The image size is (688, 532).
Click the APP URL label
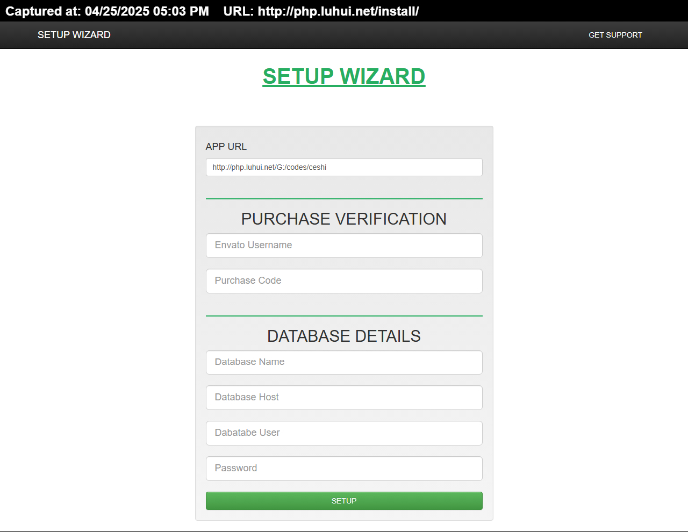click(x=226, y=147)
